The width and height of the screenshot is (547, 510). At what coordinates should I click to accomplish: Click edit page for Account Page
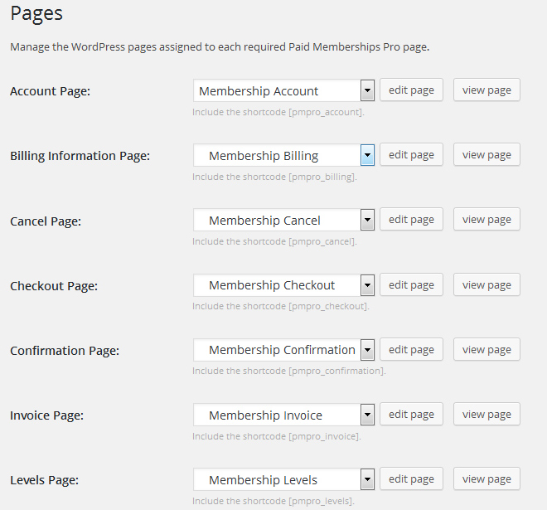pyautogui.click(x=411, y=90)
